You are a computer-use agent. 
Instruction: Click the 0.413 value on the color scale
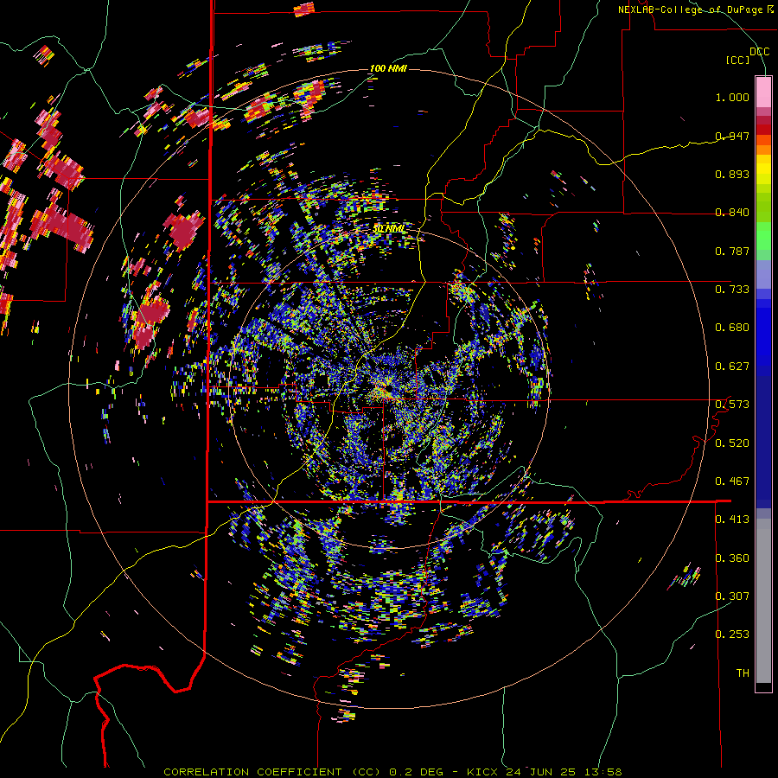732,520
